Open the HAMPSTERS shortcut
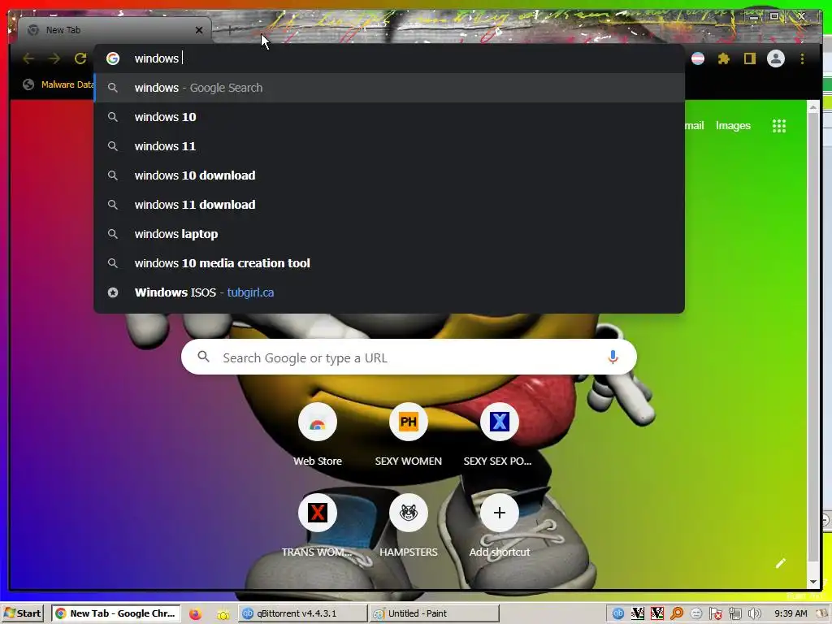This screenshot has width=832, height=624. pos(408,513)
